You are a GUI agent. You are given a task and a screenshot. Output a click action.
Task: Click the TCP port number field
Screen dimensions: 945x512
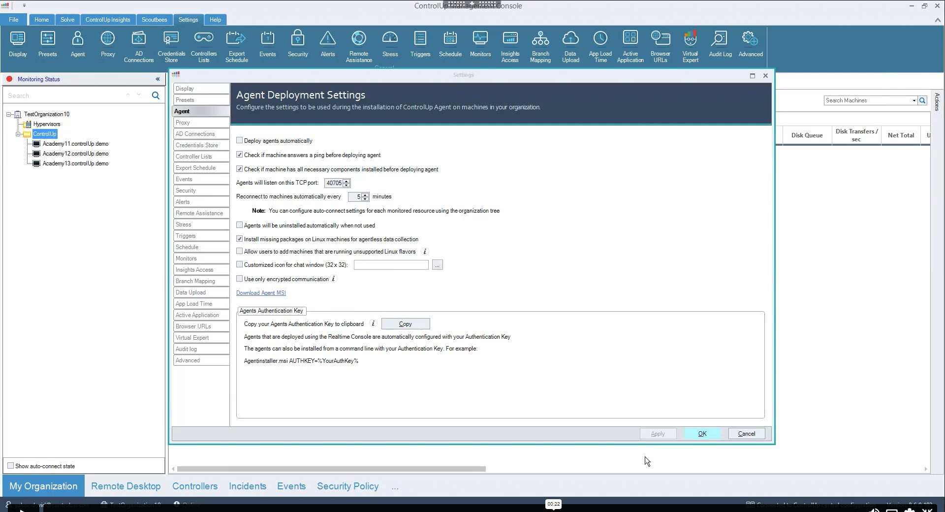334,183
